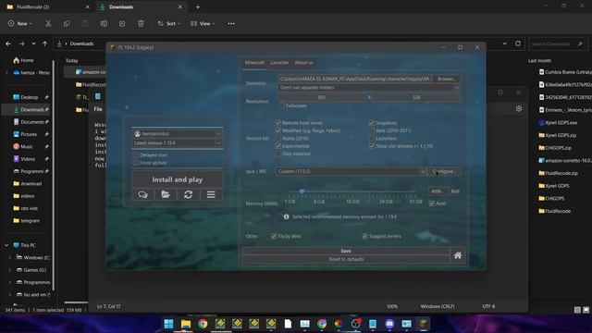
Task: Click the Cut icon in Explorer toolbar
Action: tap(48, 23)
